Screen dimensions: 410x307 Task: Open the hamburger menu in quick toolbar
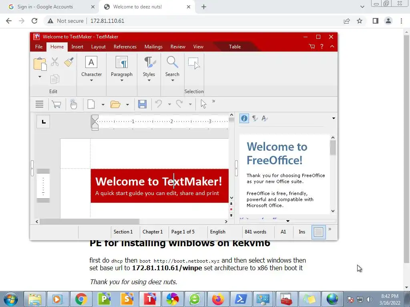[40, 104]
